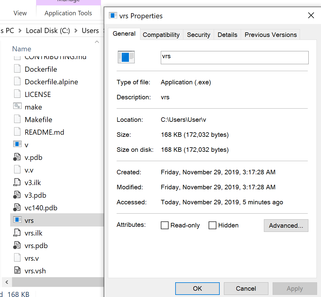This screenshot has height=297, width=321.
Task: Select the LICENSE file name
Action: point(38,94)
